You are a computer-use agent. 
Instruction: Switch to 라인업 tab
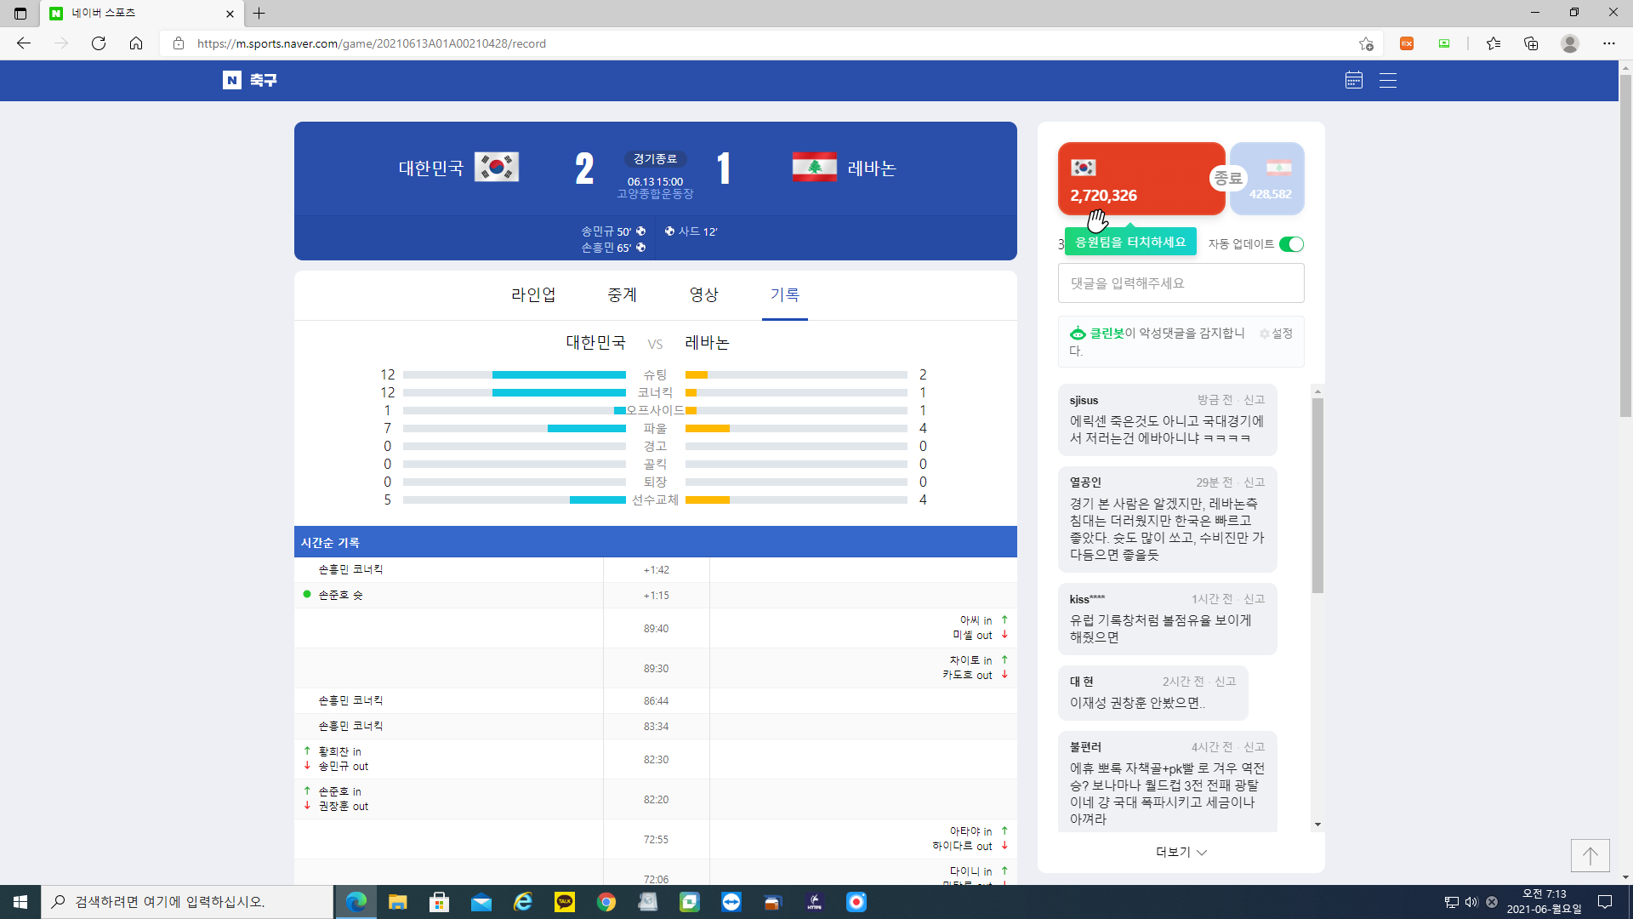(533, 294)
